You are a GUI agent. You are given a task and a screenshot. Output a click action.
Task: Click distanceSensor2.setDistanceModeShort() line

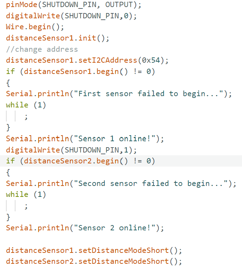click(94, 261)
